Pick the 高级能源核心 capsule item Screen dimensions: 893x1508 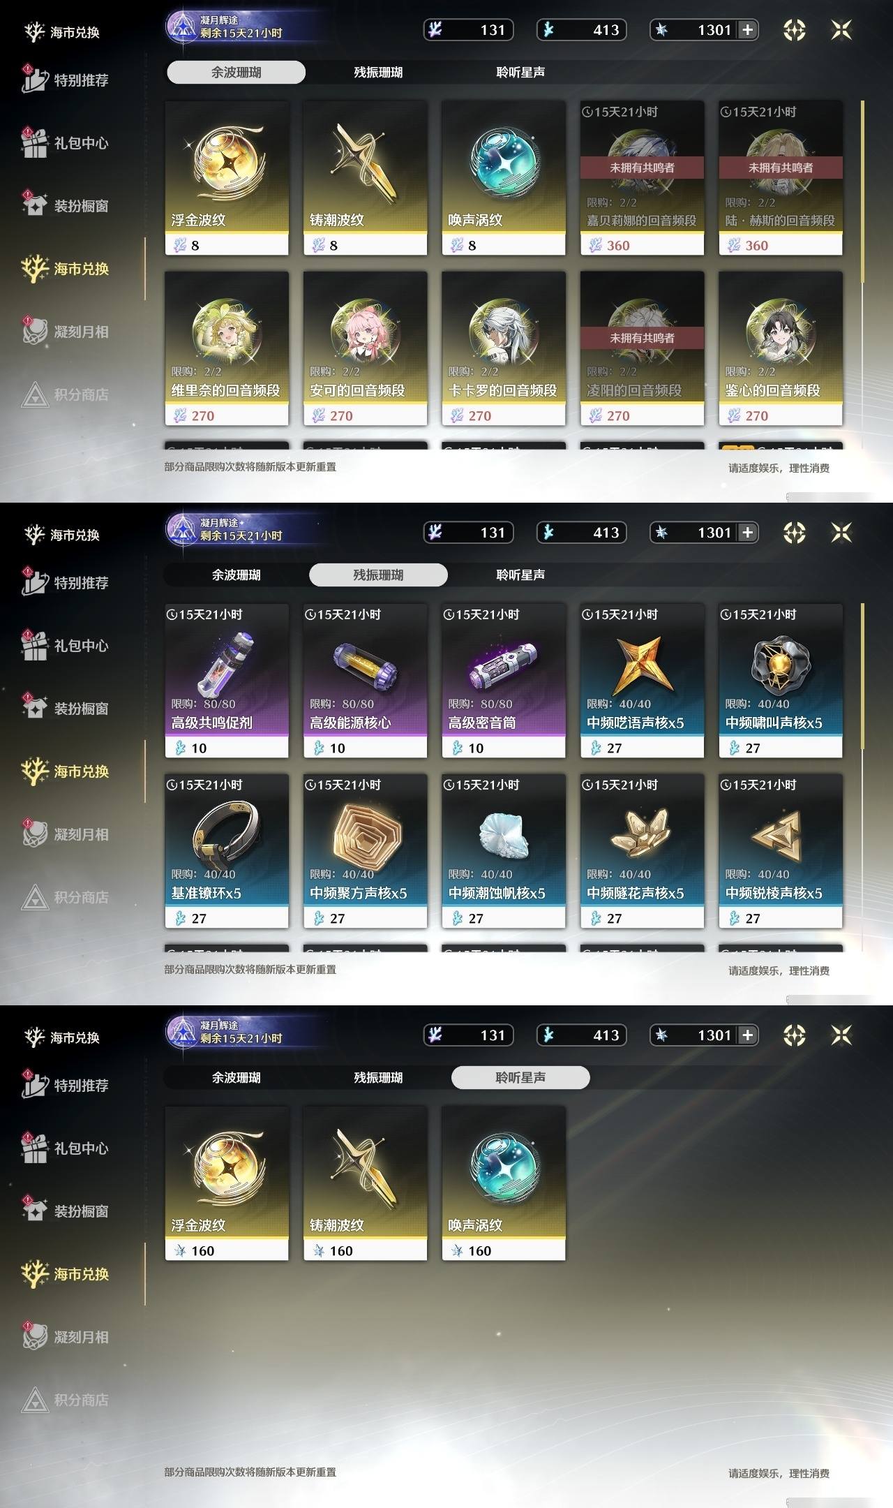(365, 681)
